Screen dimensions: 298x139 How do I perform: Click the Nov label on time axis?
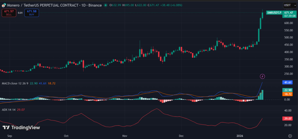(125, 136)
